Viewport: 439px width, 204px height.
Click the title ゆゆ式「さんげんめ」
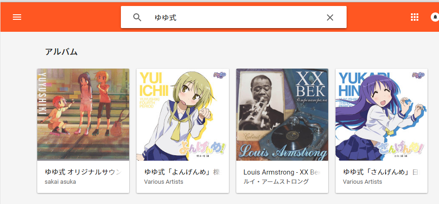pyautogui.click(x=381, y=172)
